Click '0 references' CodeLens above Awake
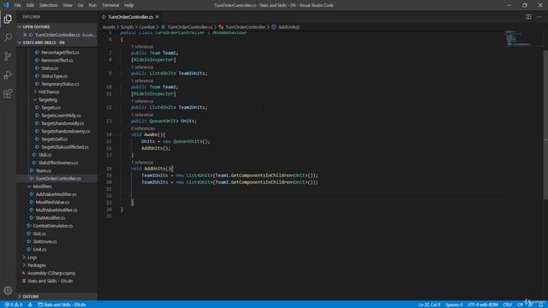548x308 pixels. click(143, 128)
